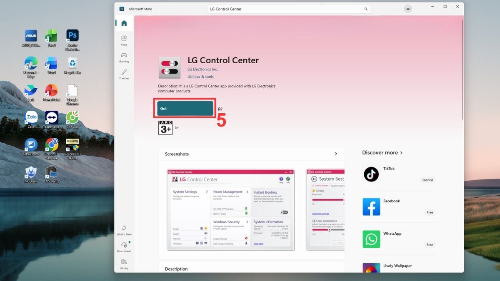Image resolution: width=500 pixels, height=281 pixels.
Task: Click the Facebook name in Discover more
Action: (392, 201)
